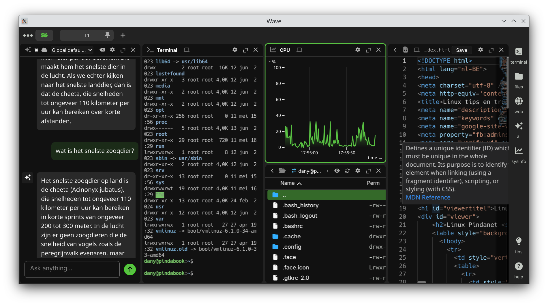Add a new tab with the plus icon

pyautogui.click(x=123, y=35)
